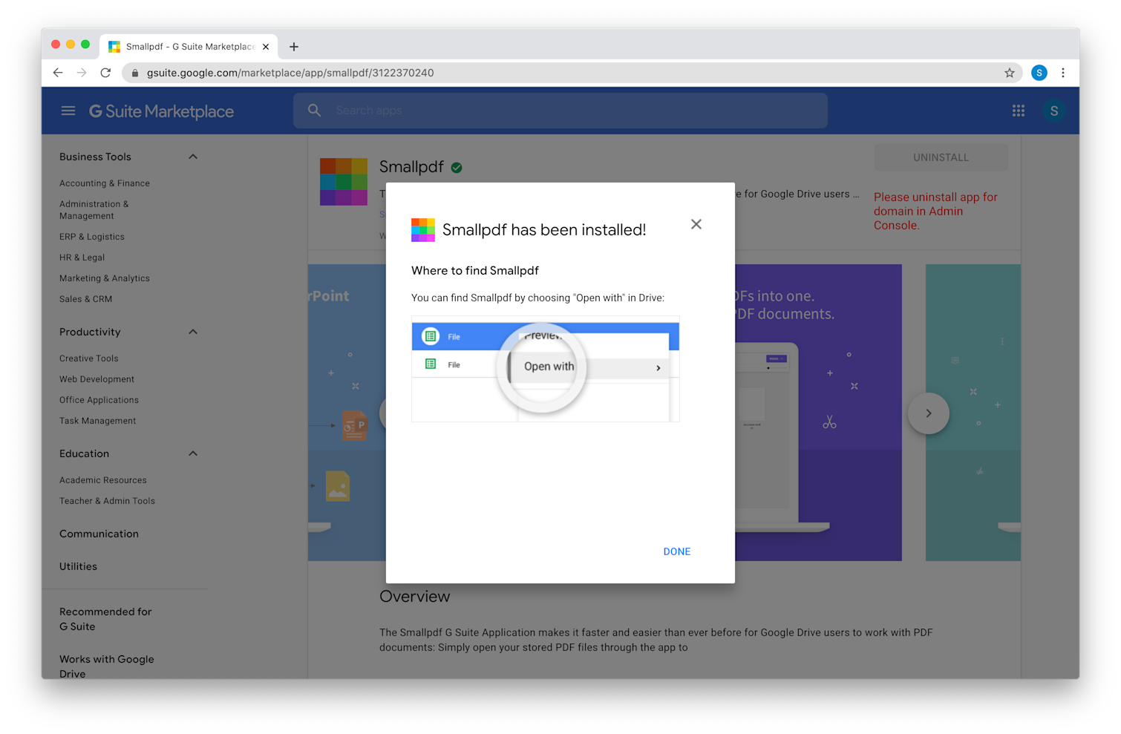Open Task Management category
1121x734 pixels.
[x=98, y=421]
